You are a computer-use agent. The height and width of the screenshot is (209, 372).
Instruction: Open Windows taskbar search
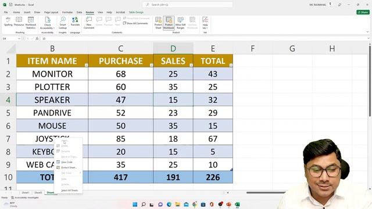144,204
